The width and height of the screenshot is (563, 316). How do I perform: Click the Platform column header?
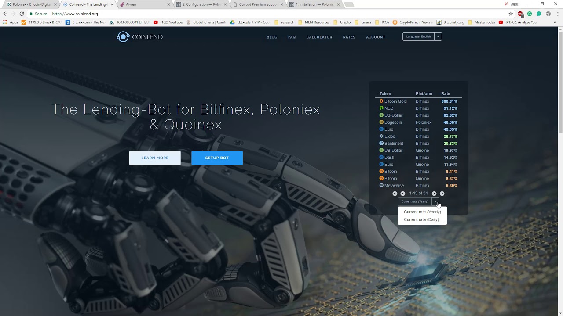pos(424,93)
